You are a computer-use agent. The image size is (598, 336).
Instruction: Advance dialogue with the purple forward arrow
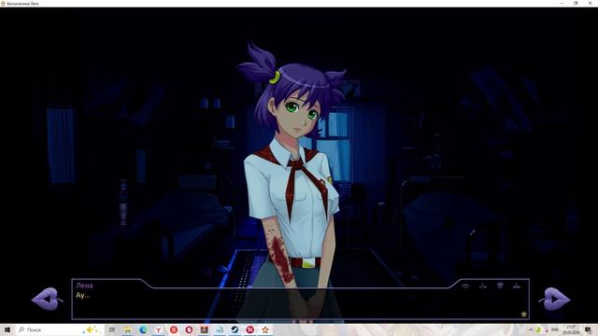coord(555,299)
